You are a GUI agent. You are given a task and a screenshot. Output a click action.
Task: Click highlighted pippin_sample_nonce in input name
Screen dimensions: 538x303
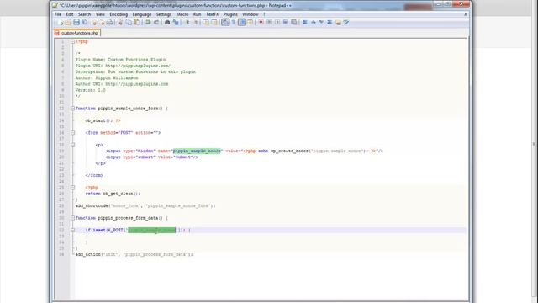click(x=197, y=151)
